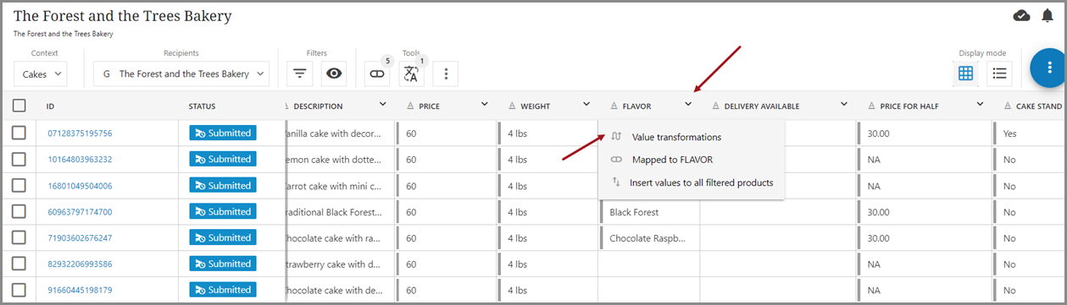Open product link 10164803963232
This screenshot has height=305, width=1067.
(79, 159)
